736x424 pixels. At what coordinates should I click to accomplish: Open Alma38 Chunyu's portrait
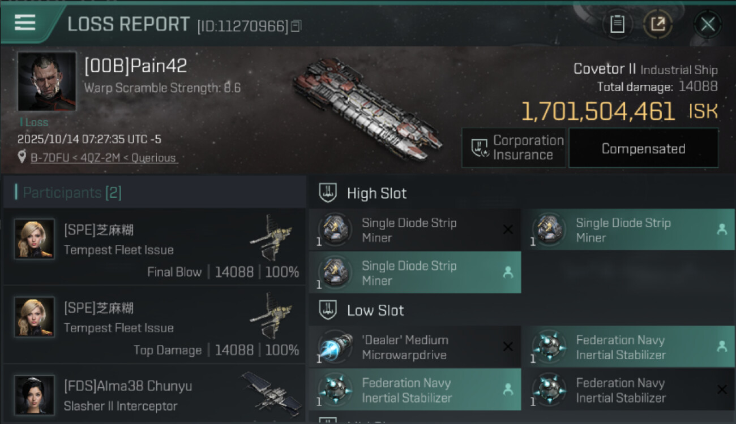[x=35, y=395]
